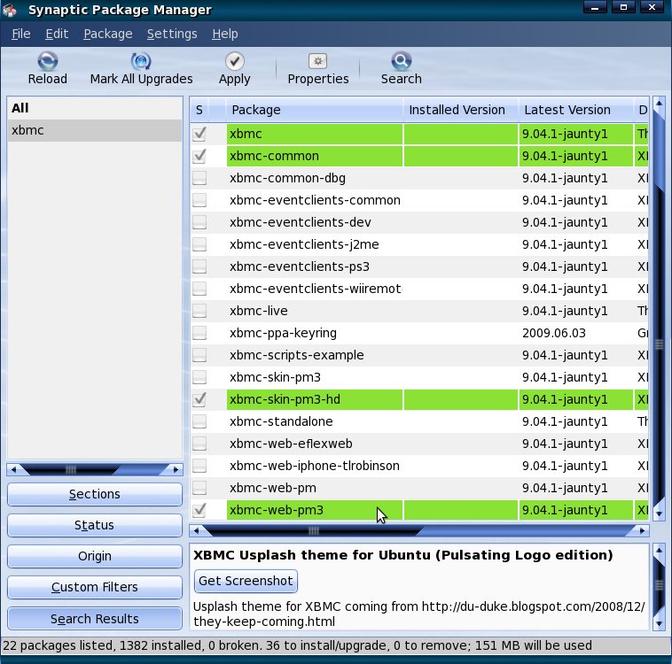
Task: Select xbmc search entry in left list
Action: (x=95, y=130)
